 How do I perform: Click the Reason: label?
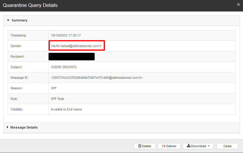[x=17, y=88]
